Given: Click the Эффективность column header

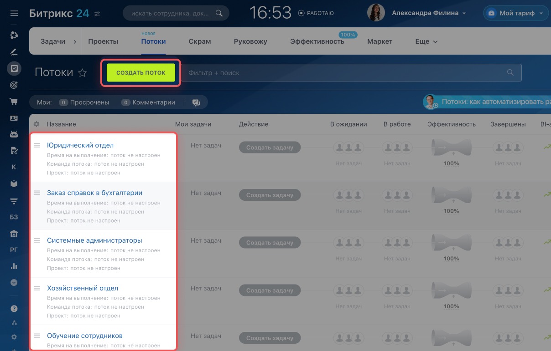Looking at the screenshot, I should [451, 124].
